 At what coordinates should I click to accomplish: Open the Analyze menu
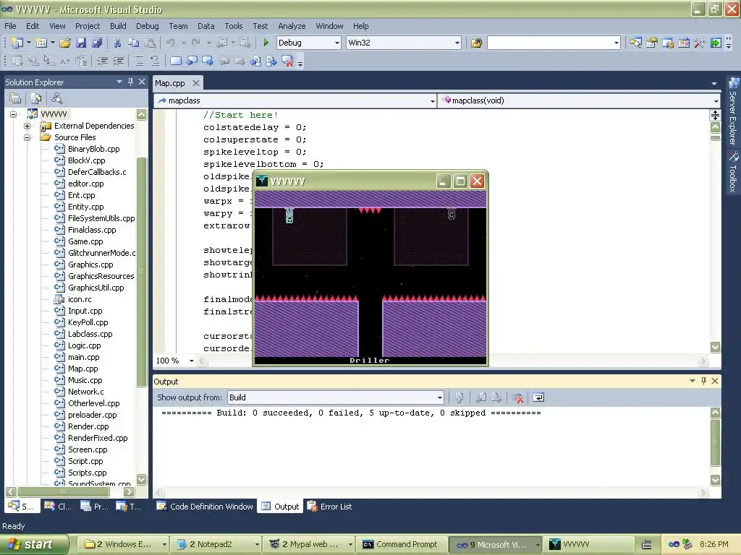pyautogui.click(x=292, y=26)
